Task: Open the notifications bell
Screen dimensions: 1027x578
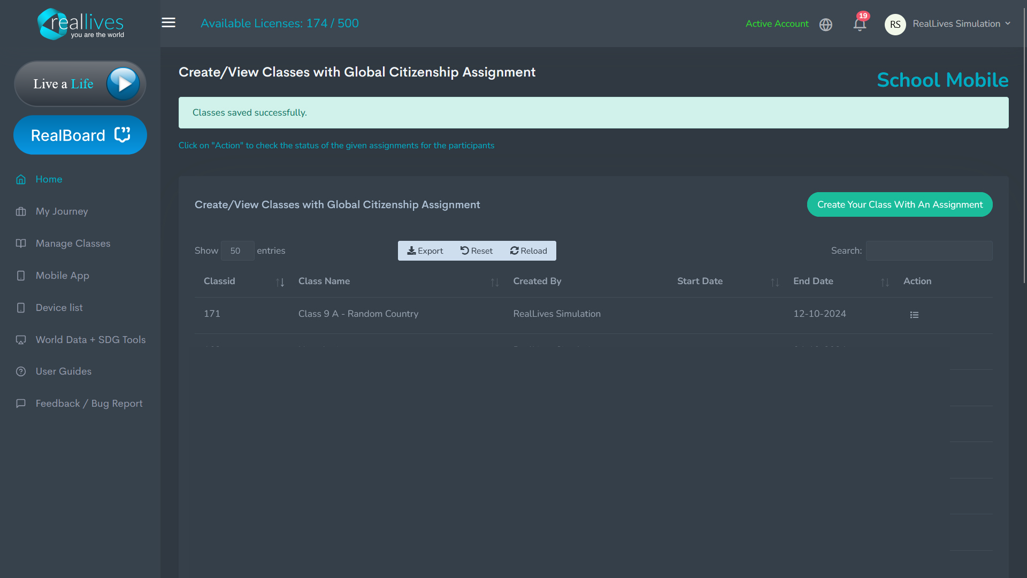Action: coord(860,24)
